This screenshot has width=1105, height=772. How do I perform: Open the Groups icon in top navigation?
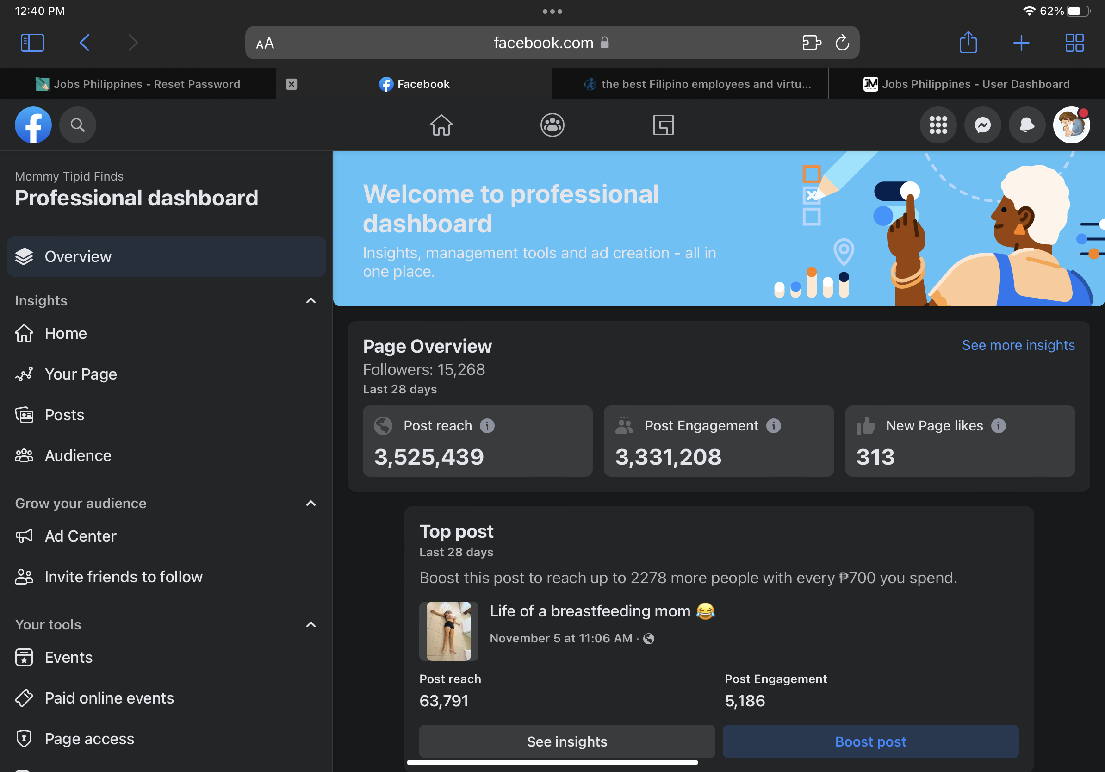tap(552, 125)
